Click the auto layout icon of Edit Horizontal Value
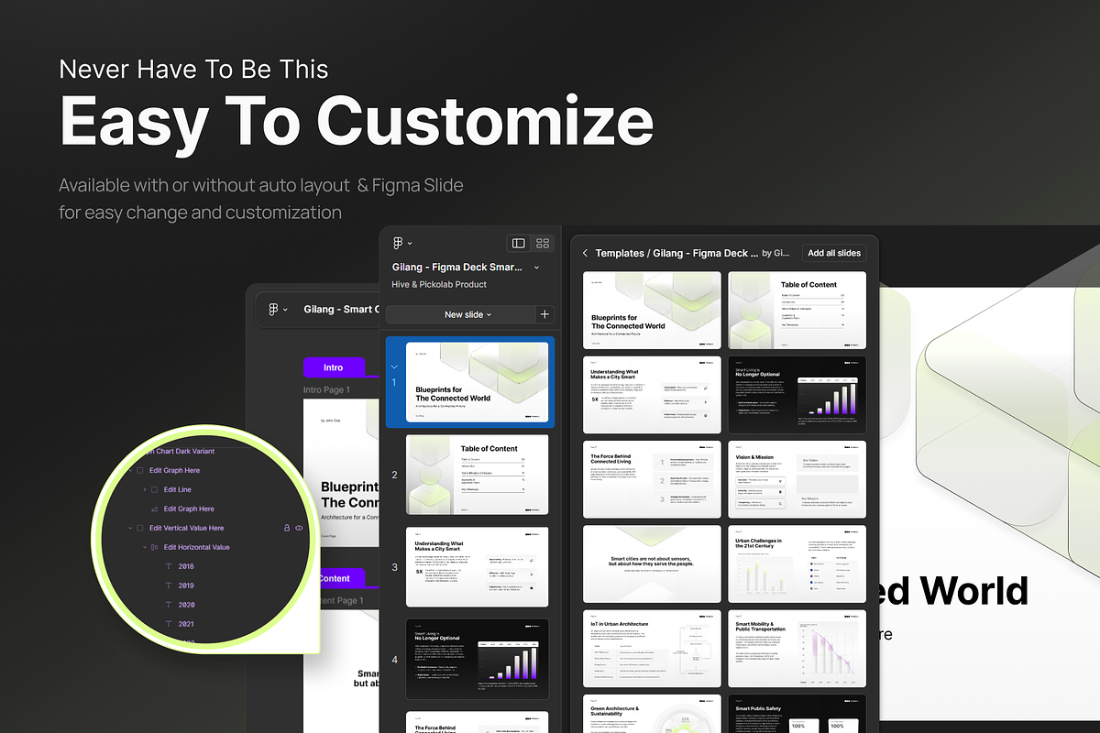This screenshot has height=733, width=1100. pos(154,547)
